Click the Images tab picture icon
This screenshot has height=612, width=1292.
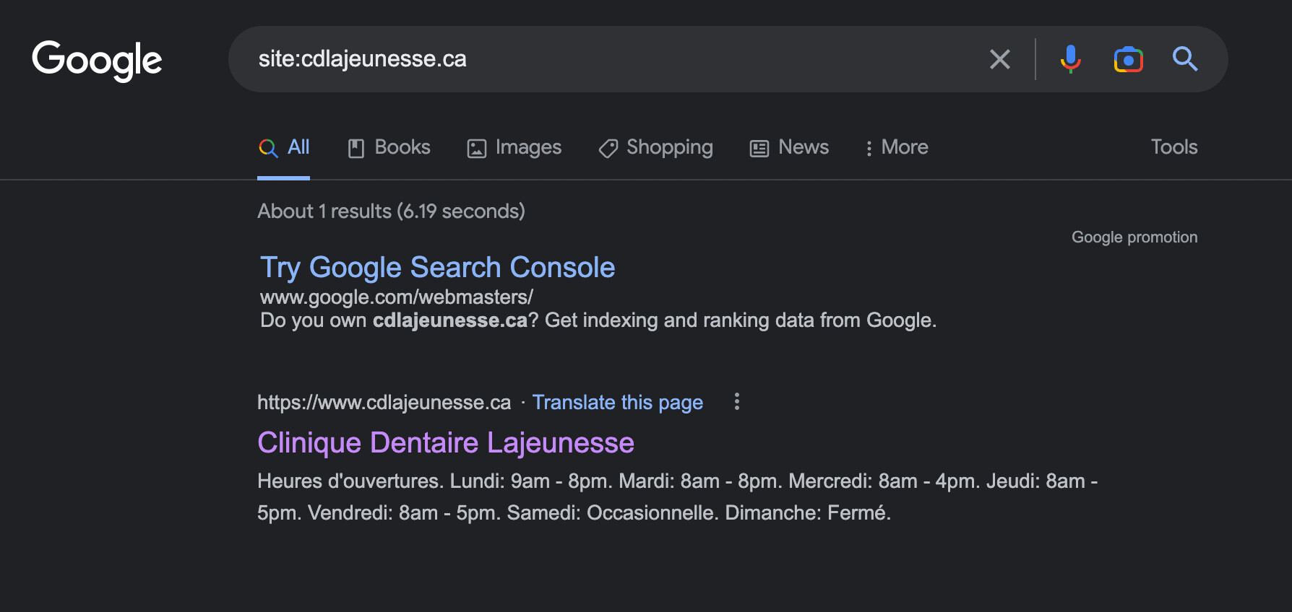475,147
